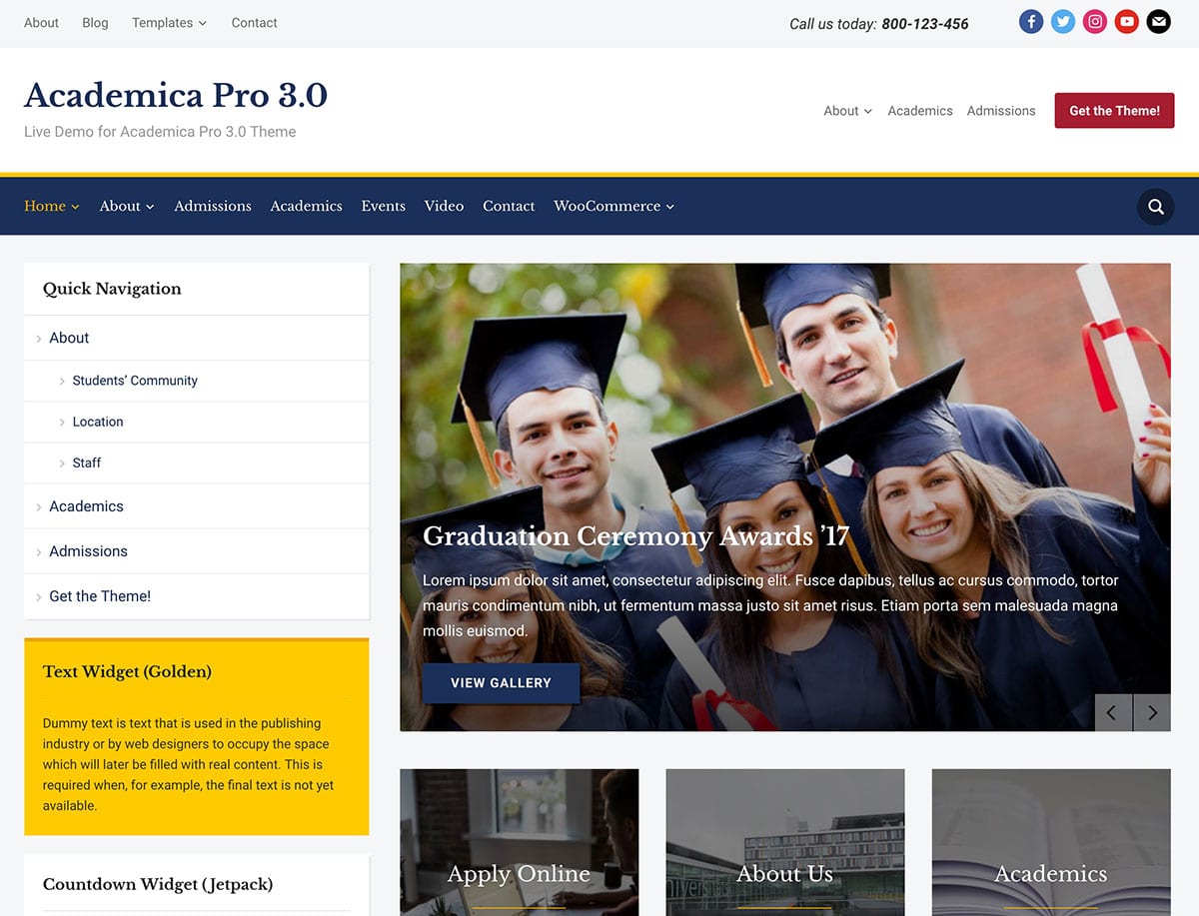Viewport: 1199px width, 916px height.
Task: Click the YouTube social icon
Action: pos(1127,22)
